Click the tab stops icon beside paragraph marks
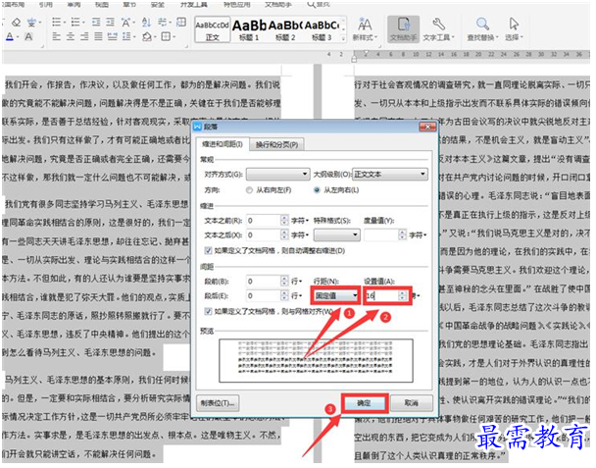The image size is (596, 468). (x=181, y=22)
